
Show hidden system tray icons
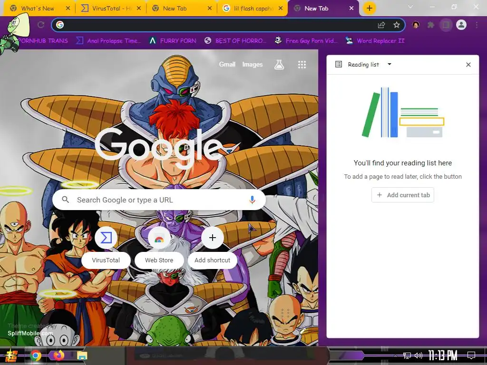395,355
